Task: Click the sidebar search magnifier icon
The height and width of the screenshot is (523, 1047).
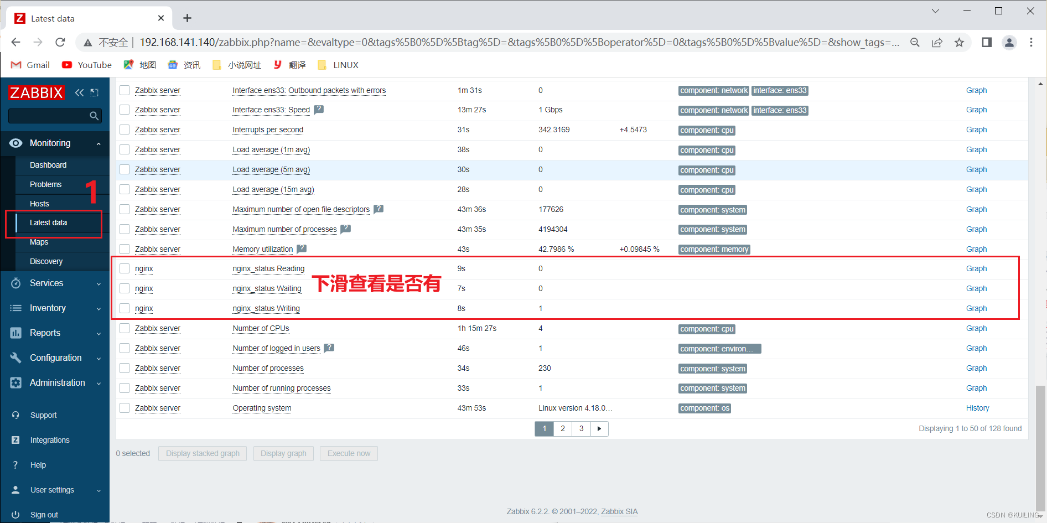Action: pos(94,116)
